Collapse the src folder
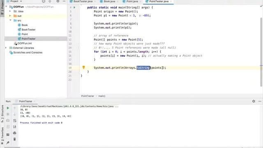 [10, 20]
